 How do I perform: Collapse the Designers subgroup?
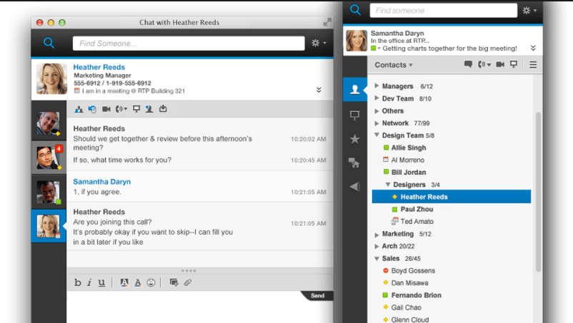[388, 185]
